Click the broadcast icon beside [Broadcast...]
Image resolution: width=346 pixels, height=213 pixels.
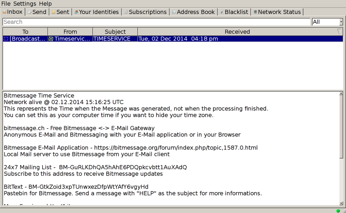coord(5,39)
